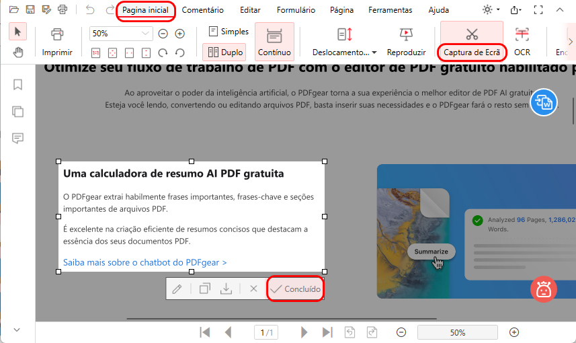Zoom out with the ribbon minus icon
576x343 pixels.
[x=163, y=34]
